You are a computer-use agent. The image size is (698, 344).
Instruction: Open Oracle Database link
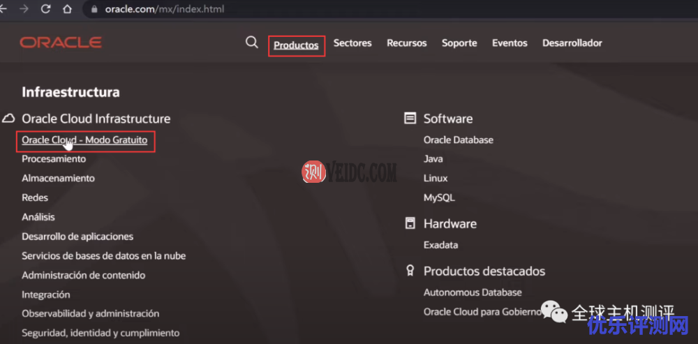pyautogui.click(x=459, y=140)
